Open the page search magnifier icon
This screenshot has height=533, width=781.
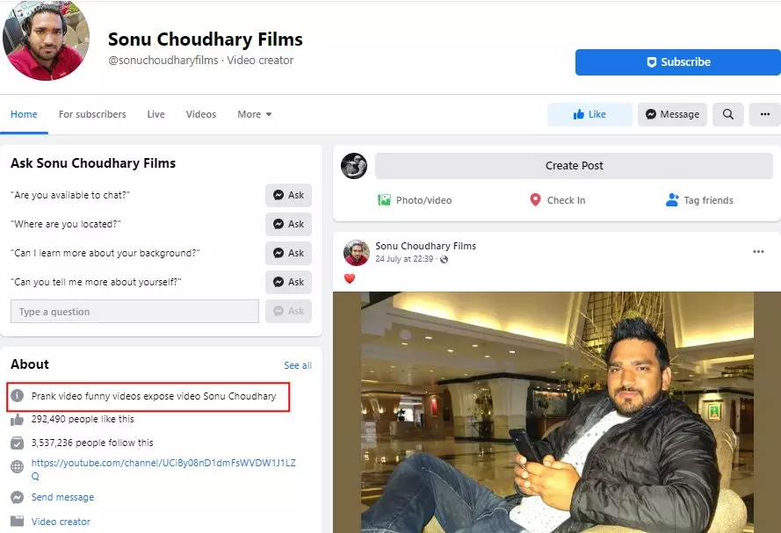pos(728,114)
